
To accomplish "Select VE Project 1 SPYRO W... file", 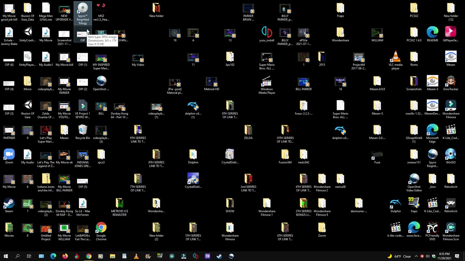I will [x=82, y=109].
